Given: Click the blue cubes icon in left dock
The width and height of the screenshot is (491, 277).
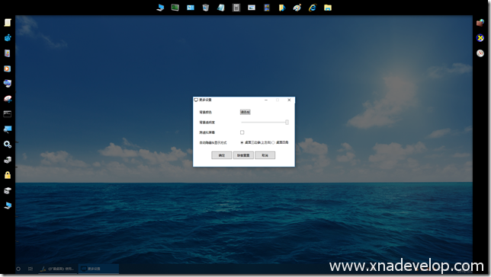Looking at the screenshot, I should point(8,38).
